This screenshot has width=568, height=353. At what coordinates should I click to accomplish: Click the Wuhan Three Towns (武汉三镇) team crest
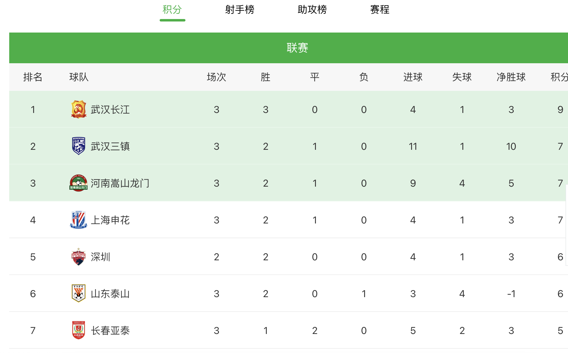click(79, 146)
